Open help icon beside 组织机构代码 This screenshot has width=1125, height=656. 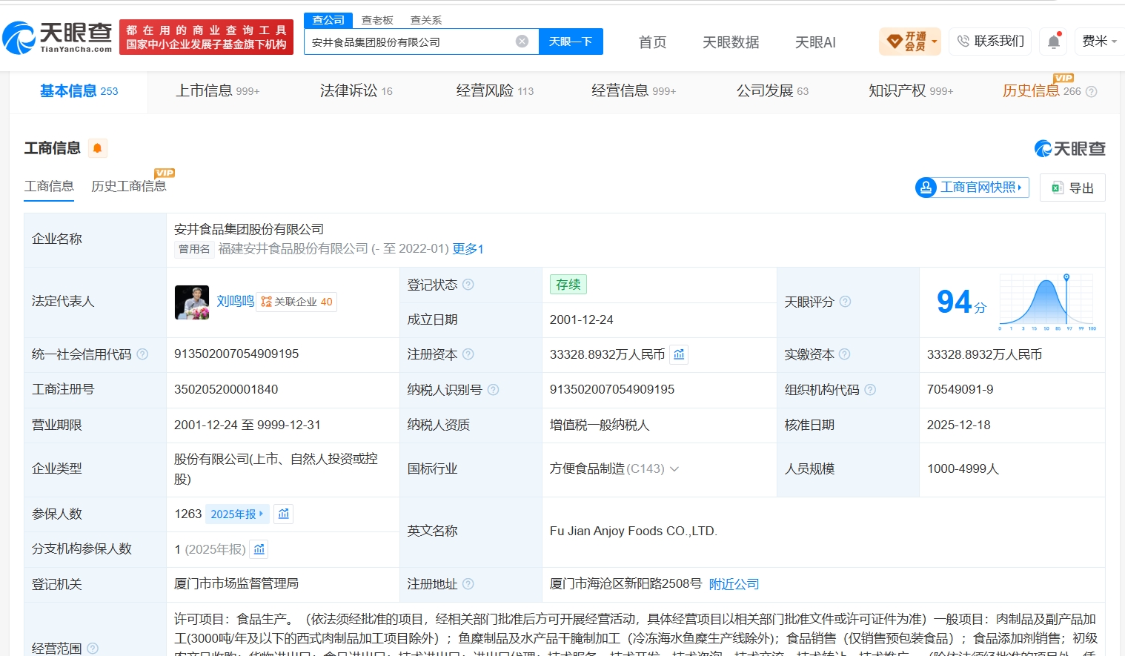tap(870, 390)
